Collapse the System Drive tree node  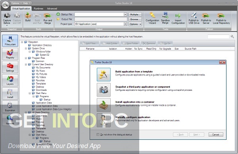26,48
